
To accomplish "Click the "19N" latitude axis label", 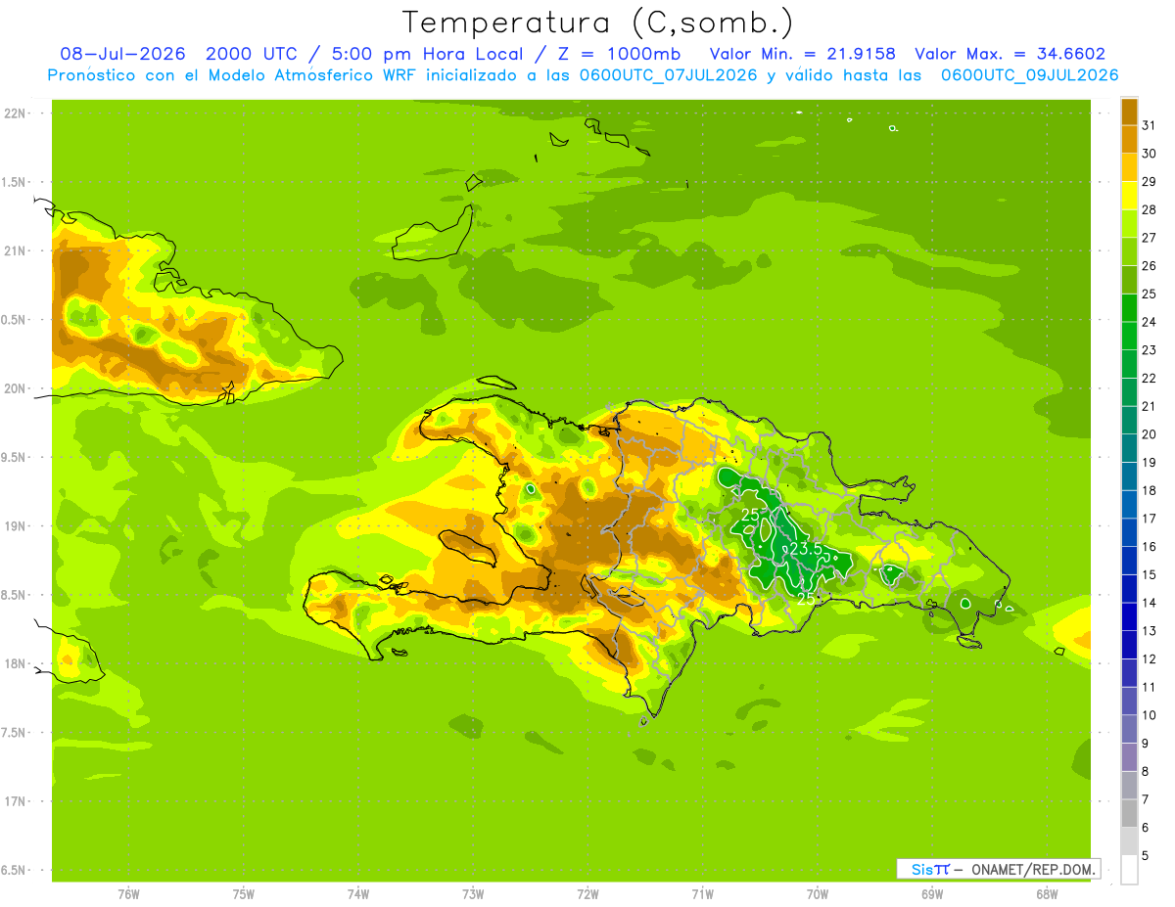I will pyautogui.click(x=14, y=526).
